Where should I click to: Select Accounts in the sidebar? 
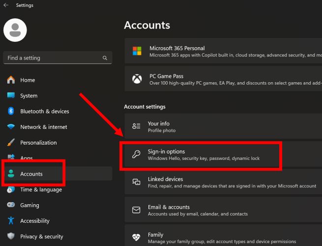[31, 174]
